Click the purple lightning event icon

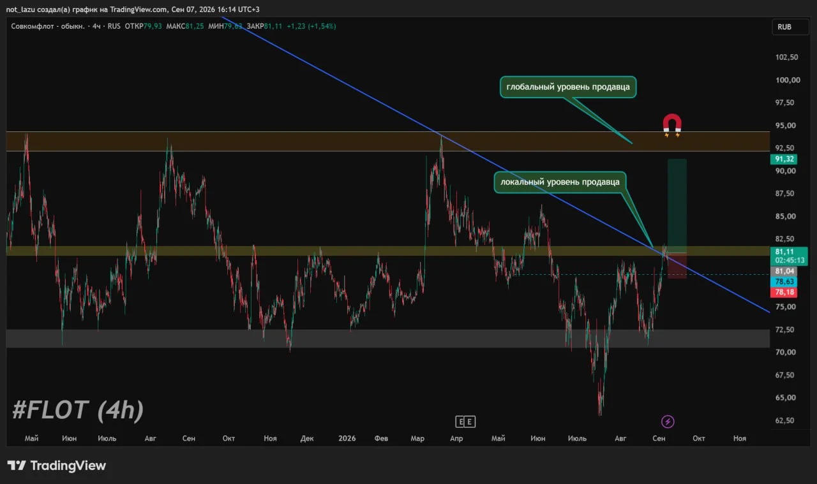point(668,422)
